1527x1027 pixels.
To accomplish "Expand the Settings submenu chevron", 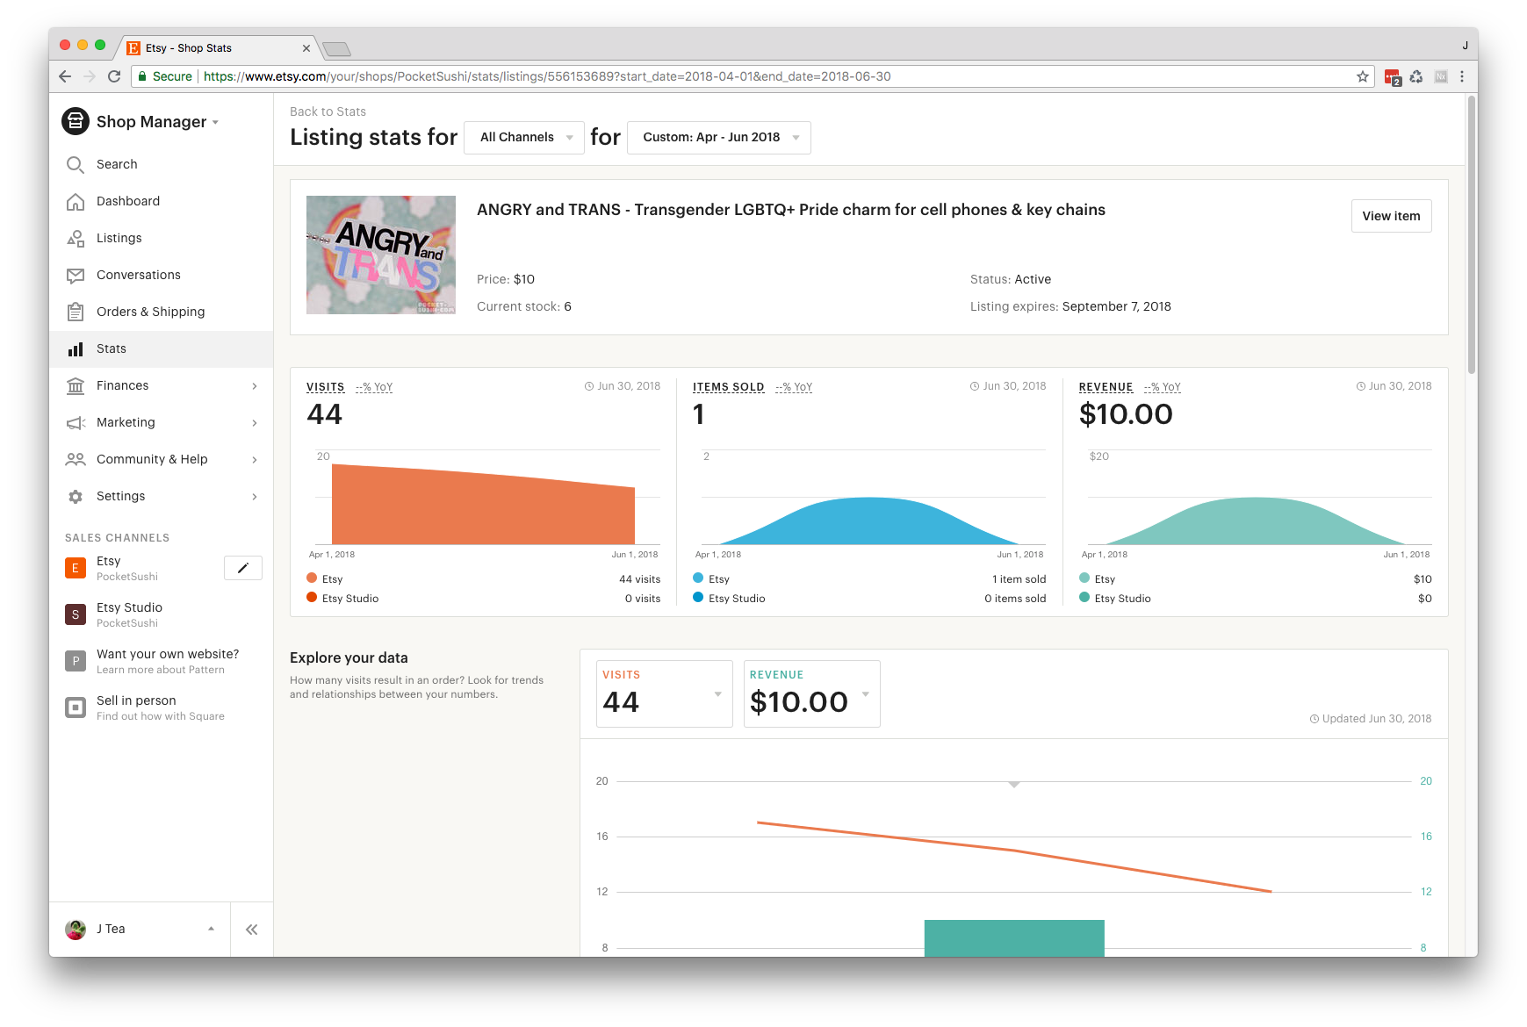I will 255,497.
